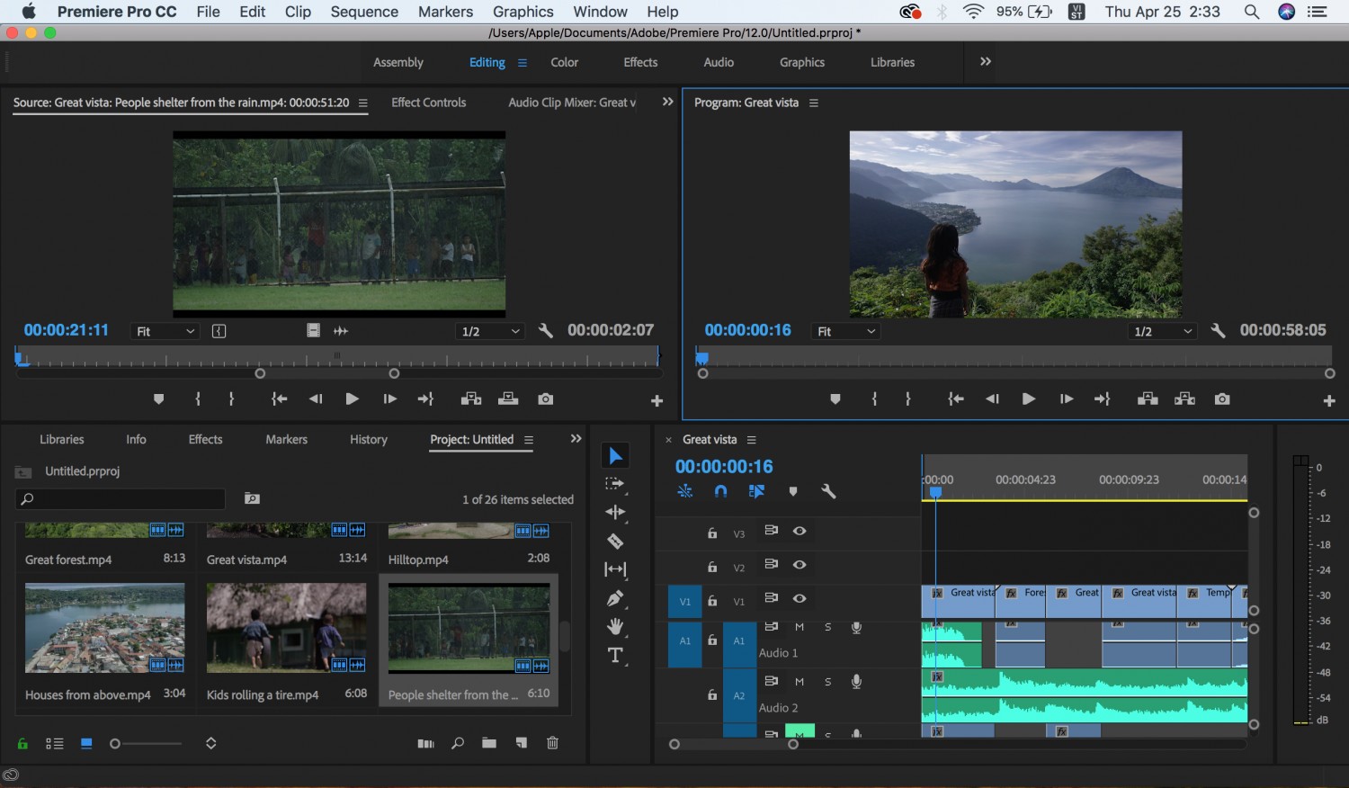Expand the workspaces overflow chevron

point(986,61)
